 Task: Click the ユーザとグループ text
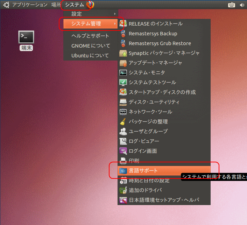point(148,132)
